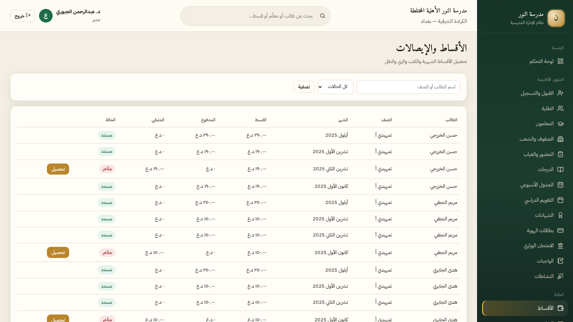Click the weekly schedule calendar icon

click(x=560, y=185)
